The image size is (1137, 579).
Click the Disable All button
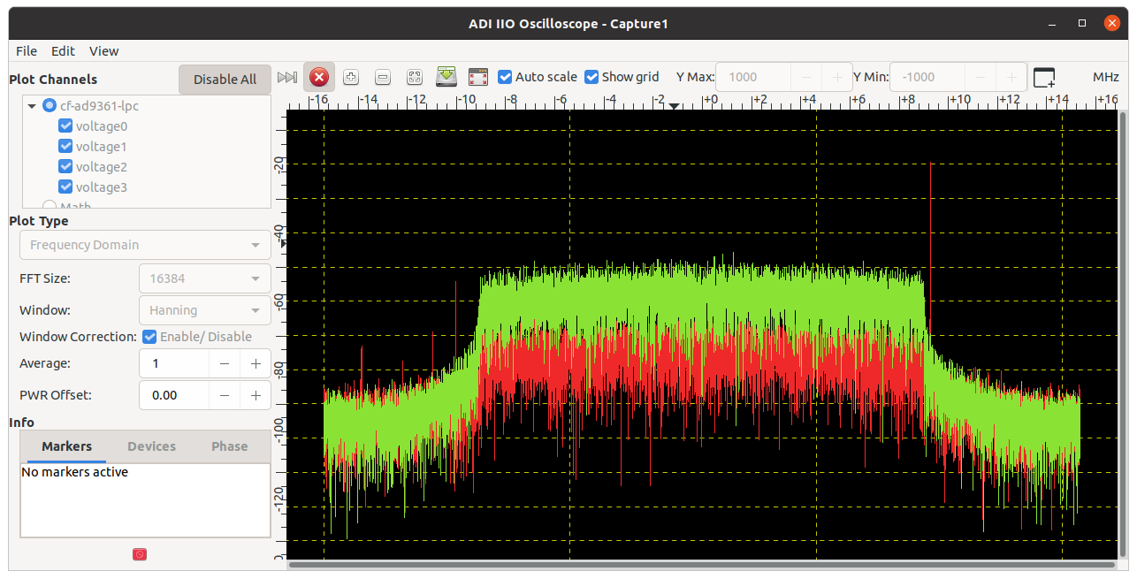tap(225, 80)
